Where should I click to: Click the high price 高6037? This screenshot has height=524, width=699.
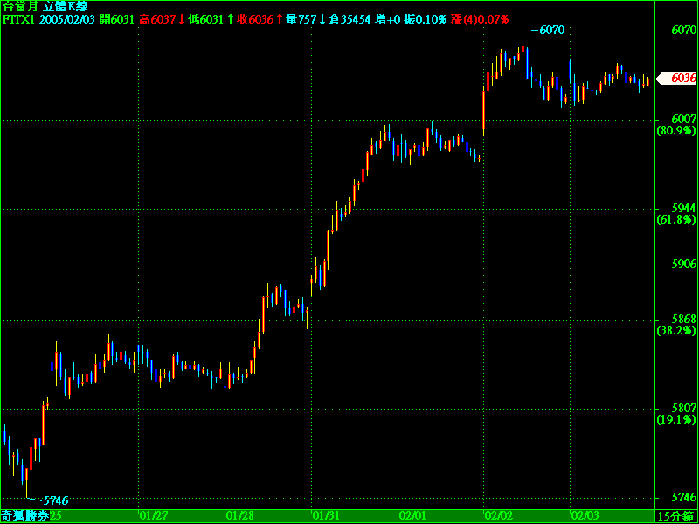click(x=157, y=19)
